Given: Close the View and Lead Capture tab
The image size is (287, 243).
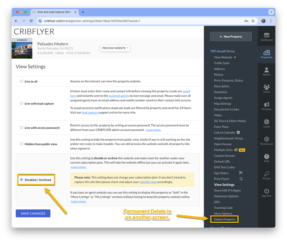Looking at the screenshot, I should pyautogui.click(x=75, y=12).
